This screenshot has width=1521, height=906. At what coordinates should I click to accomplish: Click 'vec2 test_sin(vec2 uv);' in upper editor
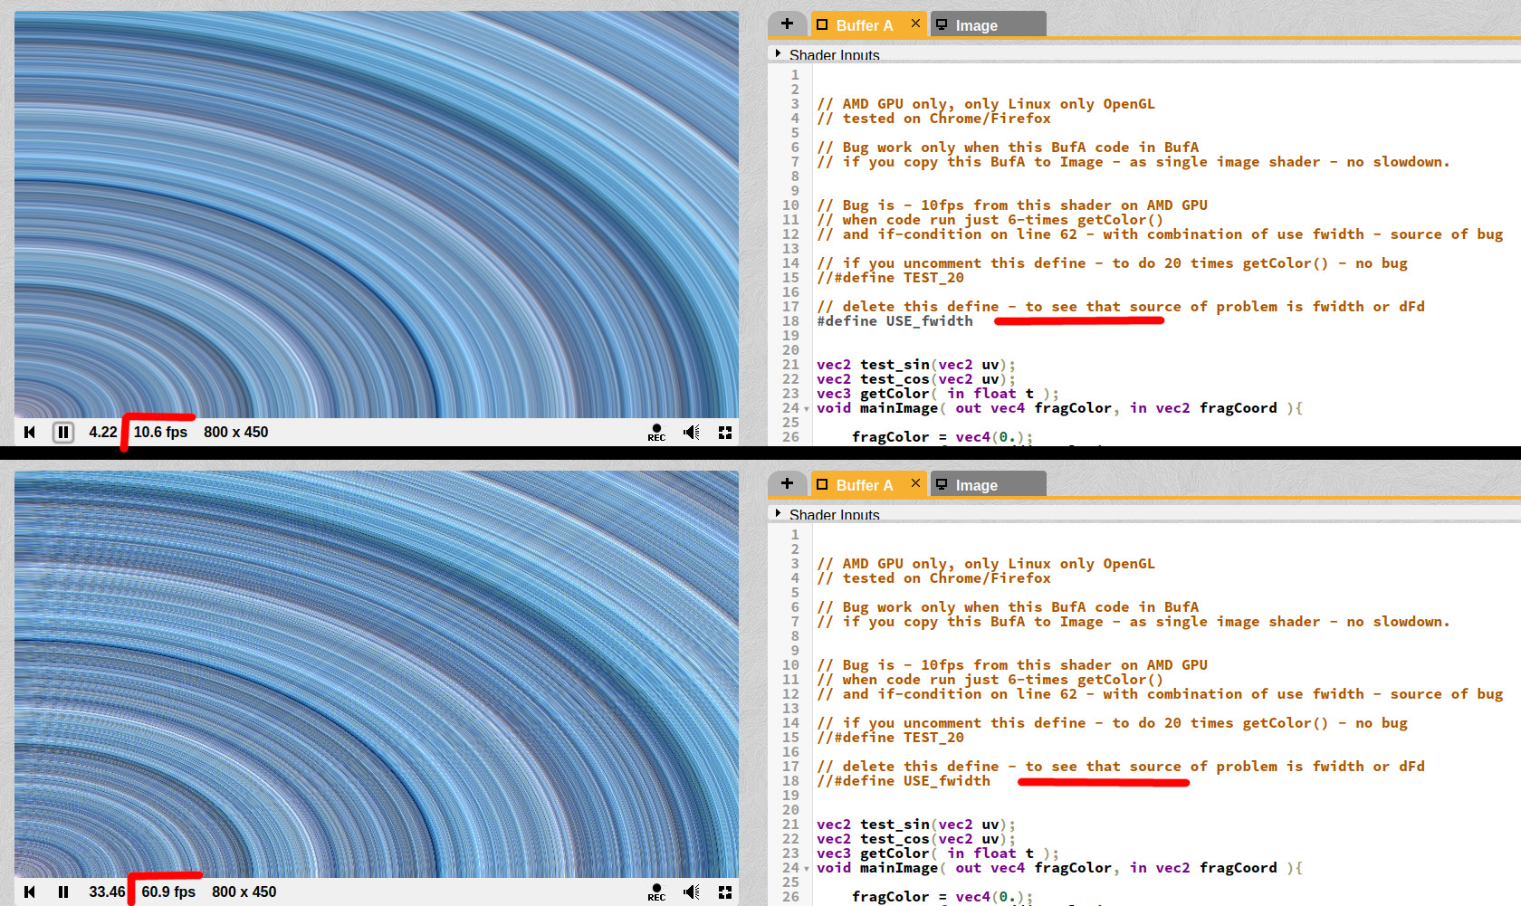916,365
